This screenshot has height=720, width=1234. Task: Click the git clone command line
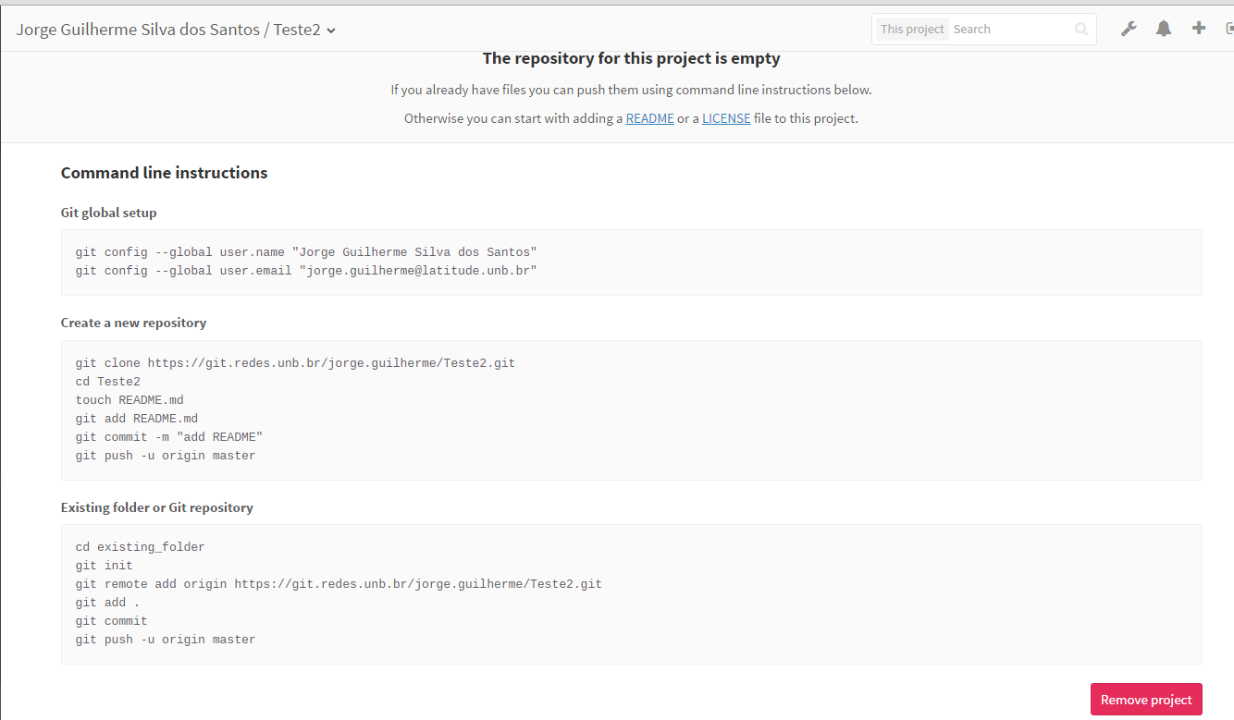[x=295, y=363]
